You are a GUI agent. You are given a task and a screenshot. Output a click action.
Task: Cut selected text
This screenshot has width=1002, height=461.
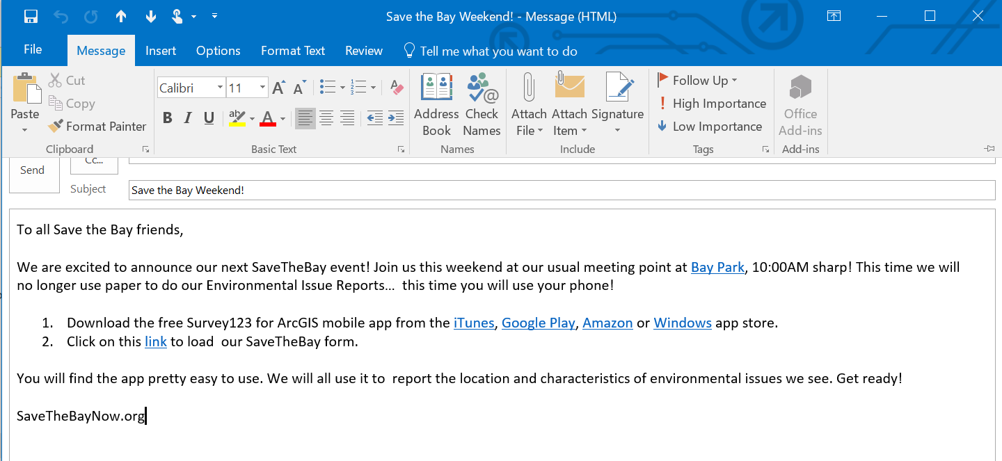pyautogui.click(x=67, y=81)
